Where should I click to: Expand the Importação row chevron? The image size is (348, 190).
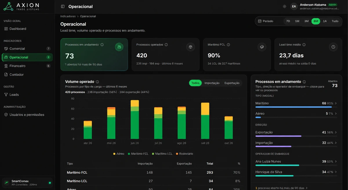pos(336,143)
